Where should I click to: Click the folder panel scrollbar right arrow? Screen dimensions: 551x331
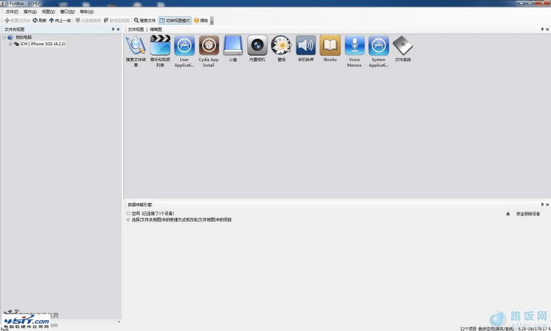tap(119, 322)
